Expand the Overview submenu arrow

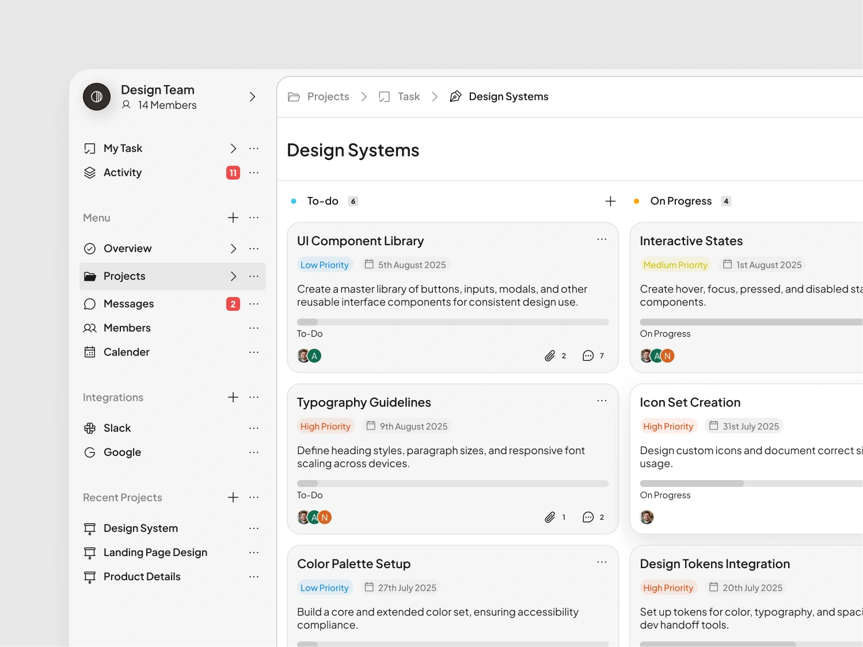click(233, 249)
